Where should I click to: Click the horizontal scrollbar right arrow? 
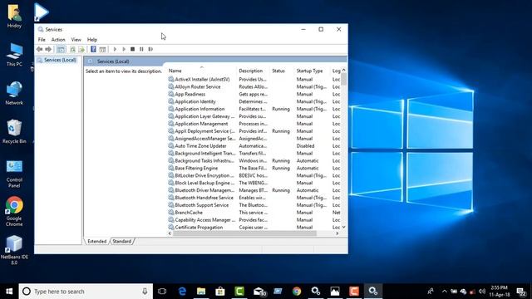point(337,233)
